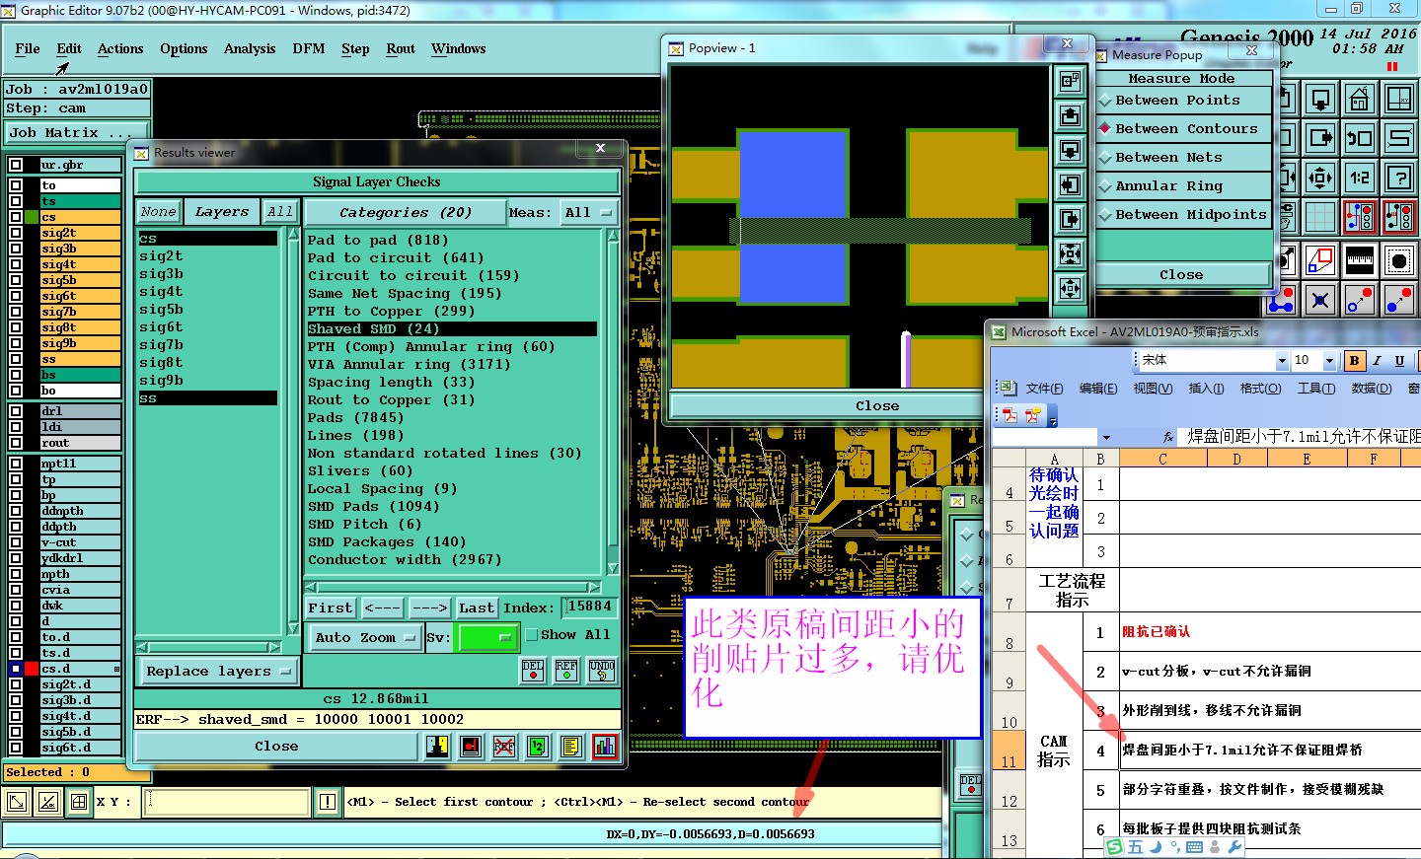Open Excel font name dropdown arrow
This screenshot has width=1421, height=859.
click(1282, 361)
